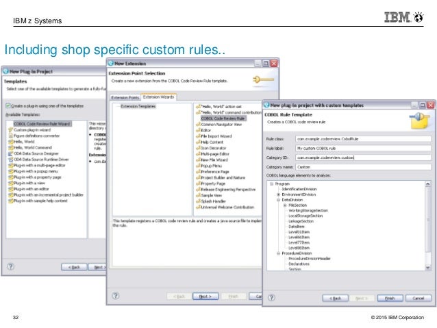The width and height of the screenshot is (437, 328).
Task: Click into the Rule label field
Action: pos(363,149)
